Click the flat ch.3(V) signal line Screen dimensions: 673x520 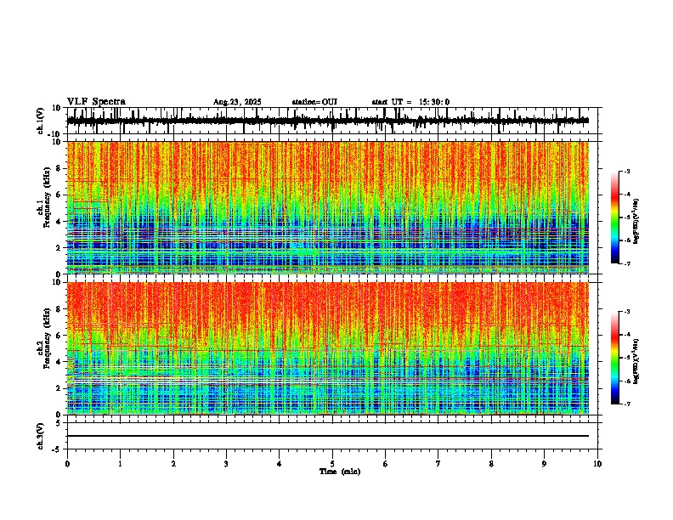point(328,436)
